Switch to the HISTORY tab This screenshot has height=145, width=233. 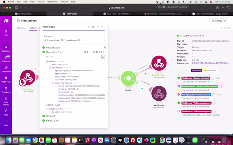point(33,28)
